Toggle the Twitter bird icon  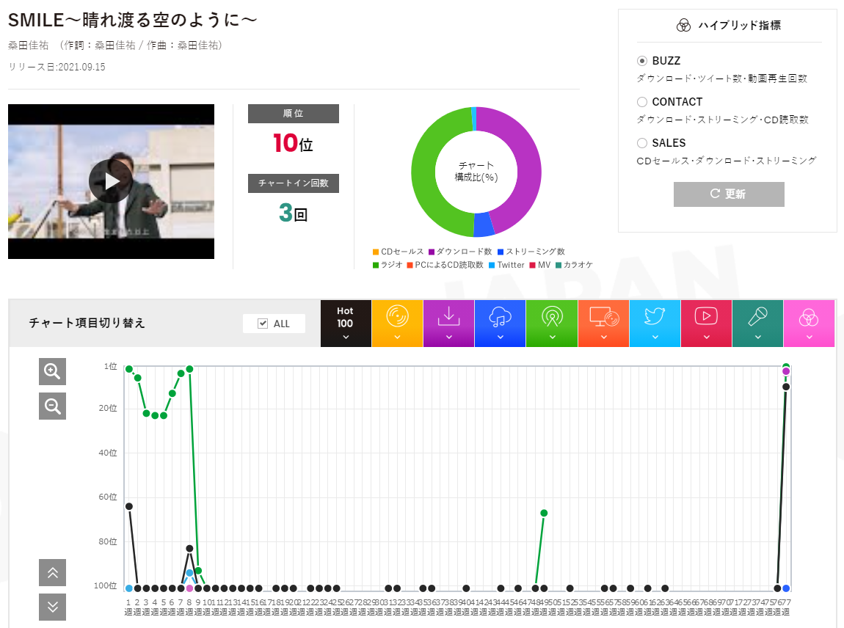point(655,316)
